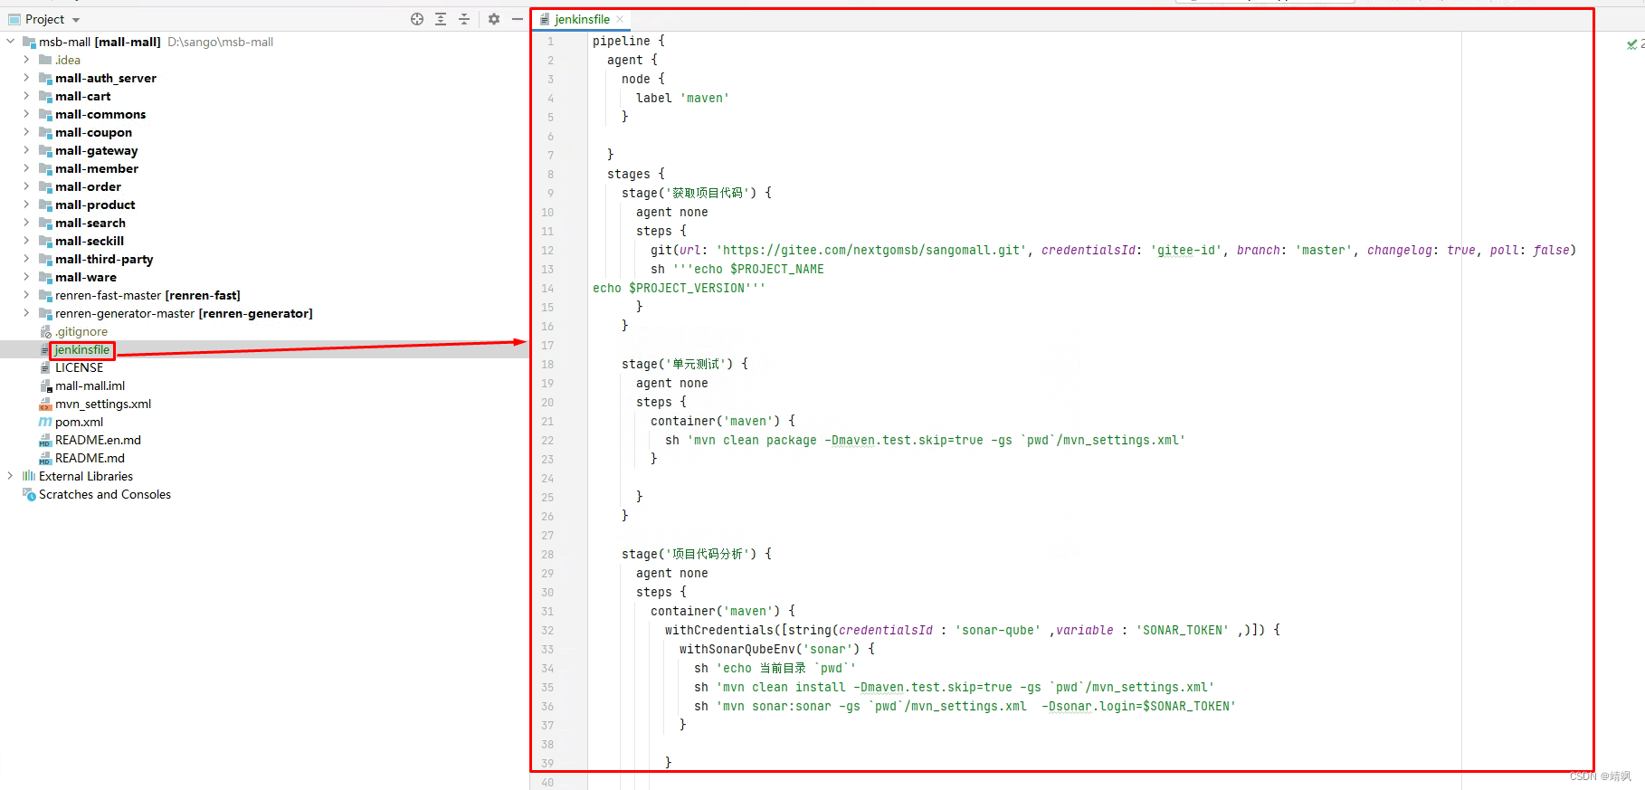Expand the mall-coupon module
This screenshot has height=790, width=1645.
tap(26, 132)
